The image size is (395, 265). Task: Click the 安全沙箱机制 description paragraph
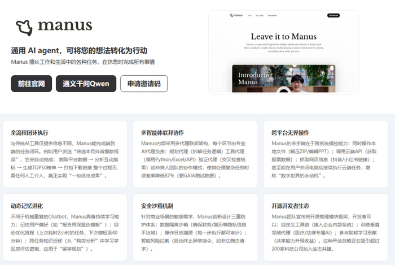pyautogui.click(x=194, y=232)
